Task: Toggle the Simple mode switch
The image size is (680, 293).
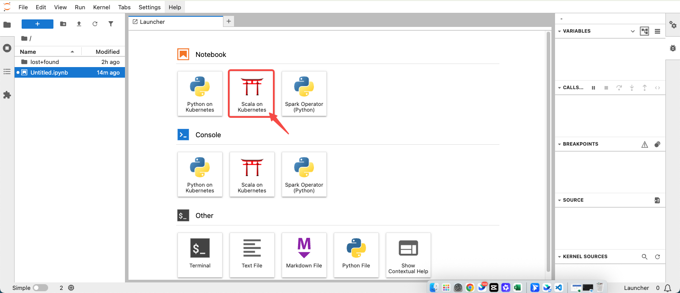Action: pyautogui.click(x=40, y=288)
